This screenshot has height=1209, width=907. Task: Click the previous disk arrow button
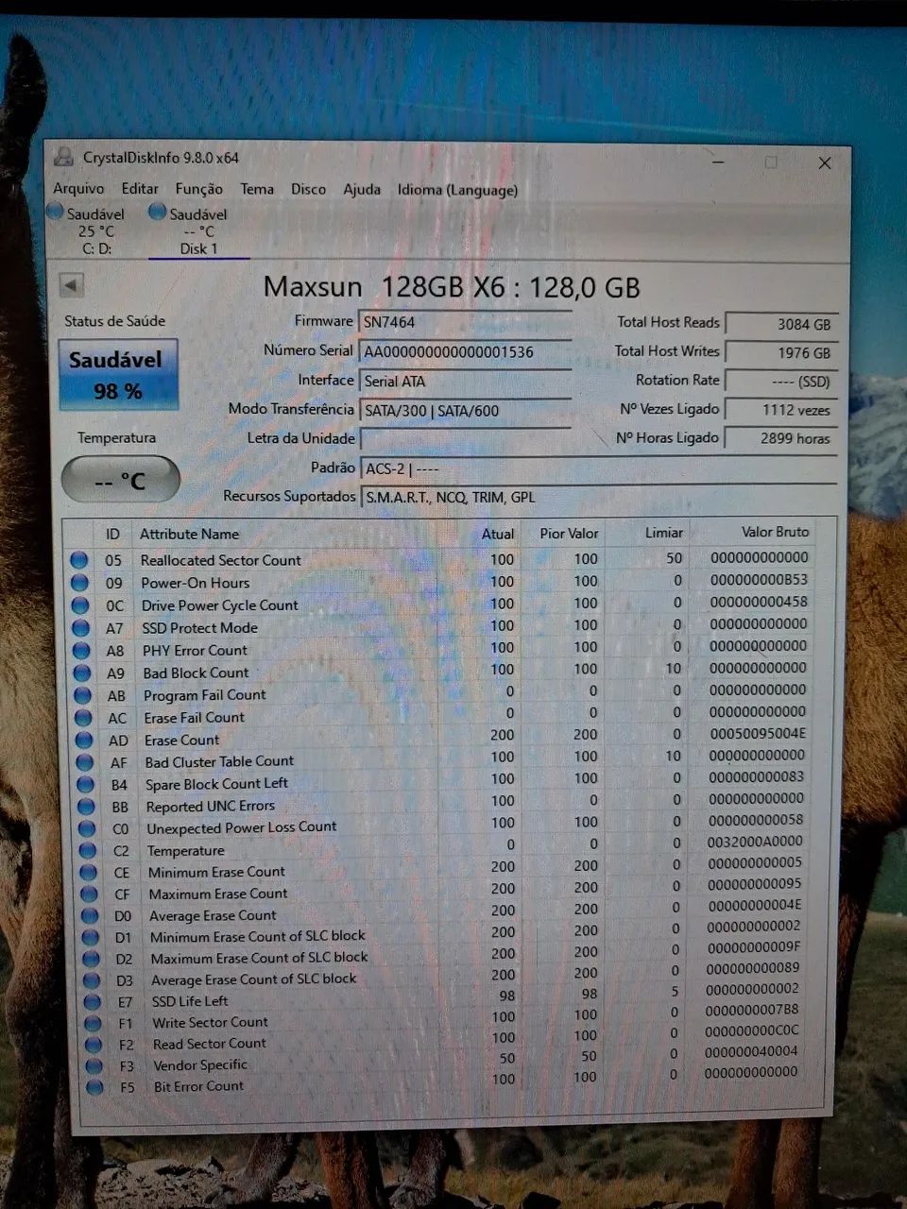(71, 284)
